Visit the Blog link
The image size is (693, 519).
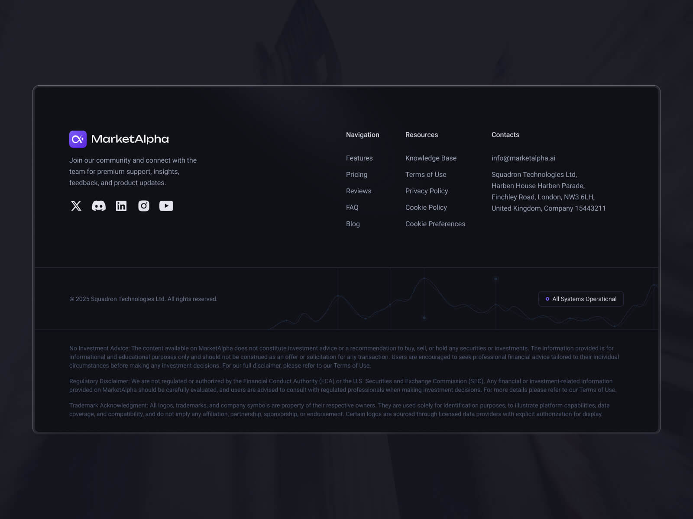point(353,224)
